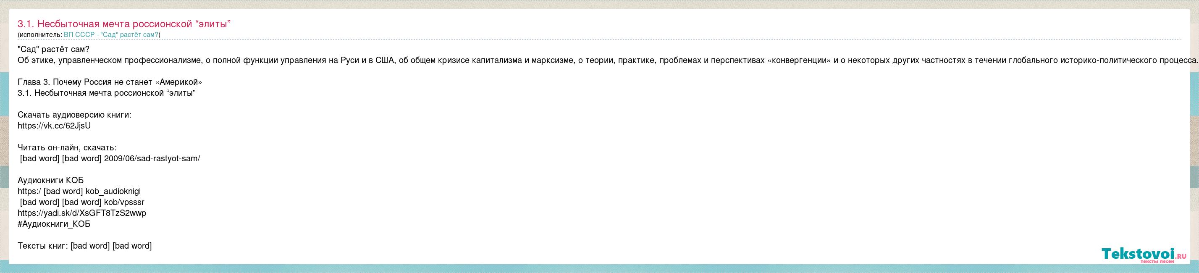Click the line ending "2009/06/sad-rastyot-sam/"
The image size is (1199, 273).
(x=110, y=158)
